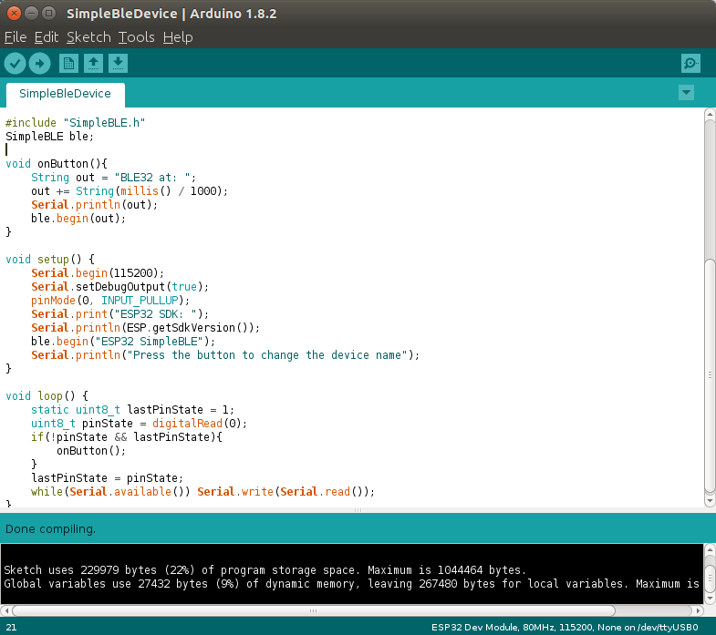Open the Edit menu
The width and height of the screenshot is (716, 635).
(x=47, y=37)
